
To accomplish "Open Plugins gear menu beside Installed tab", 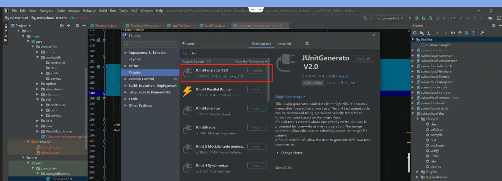I will coord(307,43).
